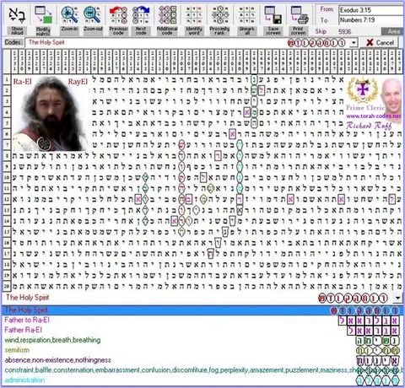Image resolution: width=405 pixels, height=388 pixels.
Task: Print screen using the printer icon
Action: tap(299, 15)
